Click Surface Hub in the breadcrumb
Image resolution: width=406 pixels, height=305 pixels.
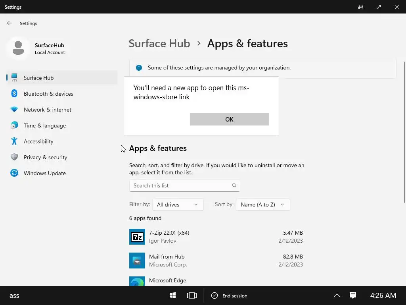click(x=159, y=44)
